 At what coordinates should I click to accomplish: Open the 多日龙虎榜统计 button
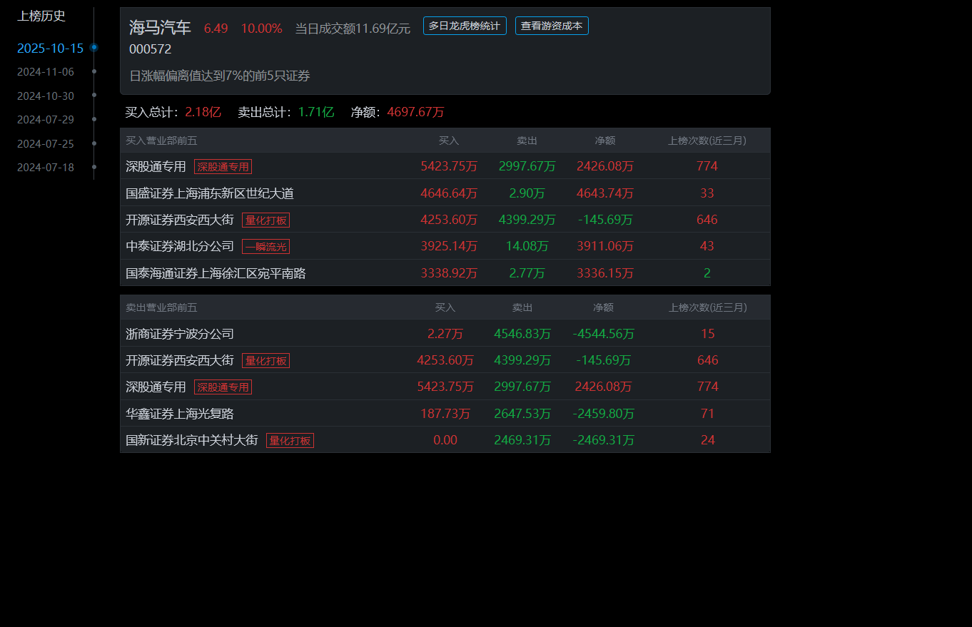click(465, 26)
